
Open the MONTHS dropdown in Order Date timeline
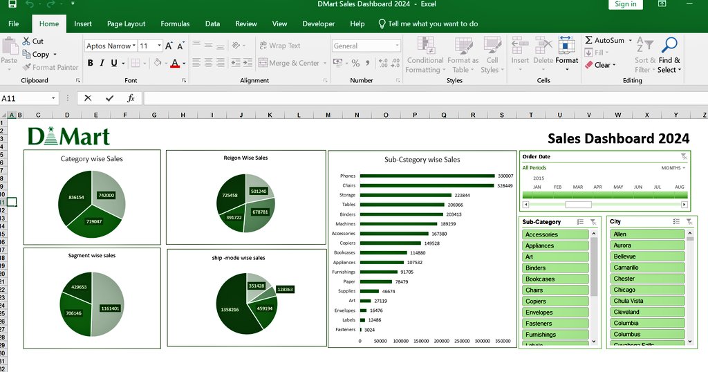(x=673, y=168)
